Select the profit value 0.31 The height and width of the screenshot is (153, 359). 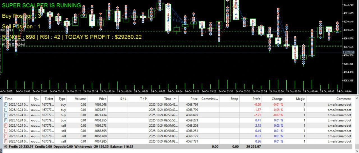(258, 136)
